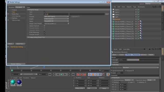Toggle the Save checkmark in settings sidebar
This screenshot has height=92, width=164.
[8, 12]
